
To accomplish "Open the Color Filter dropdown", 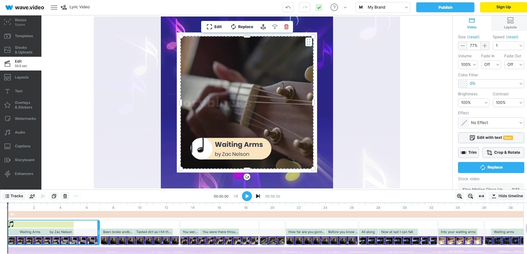I will click(x=491, y=83).
